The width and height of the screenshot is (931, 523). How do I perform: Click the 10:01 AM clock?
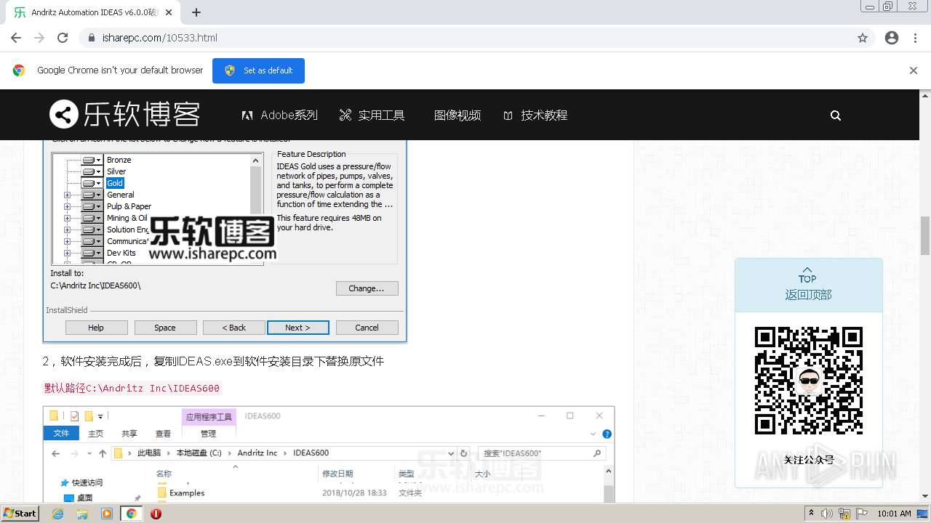894,514
